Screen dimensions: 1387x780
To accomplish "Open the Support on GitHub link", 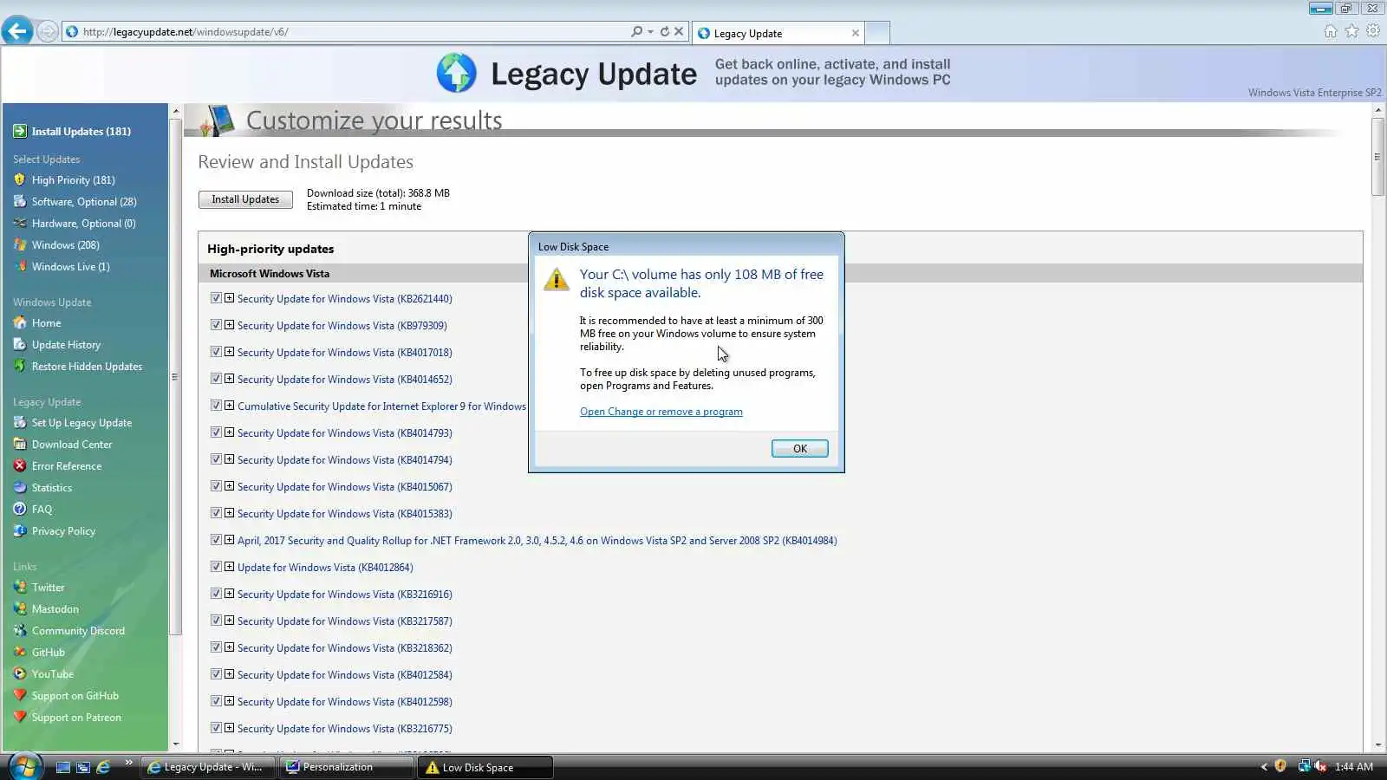I will (x=75, y=696).
